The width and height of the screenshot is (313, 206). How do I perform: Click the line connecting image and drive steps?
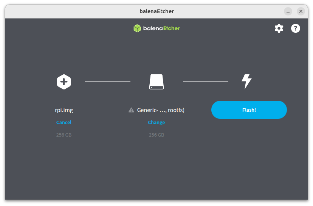tap(108, 81)
